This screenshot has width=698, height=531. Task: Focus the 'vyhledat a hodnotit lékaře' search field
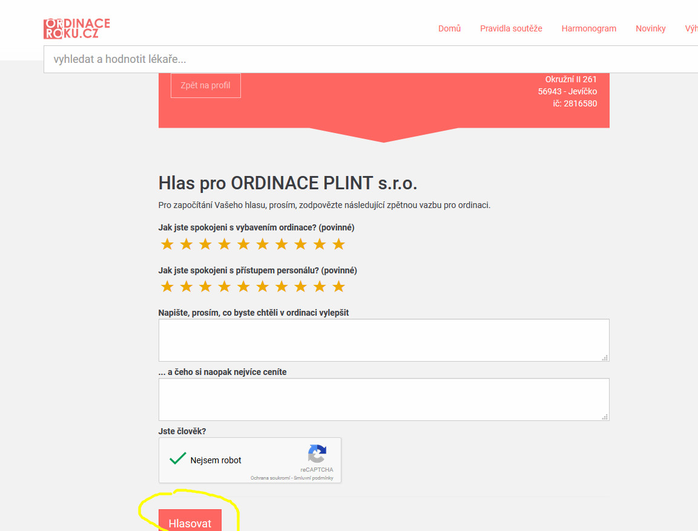[x=371, y=59]
